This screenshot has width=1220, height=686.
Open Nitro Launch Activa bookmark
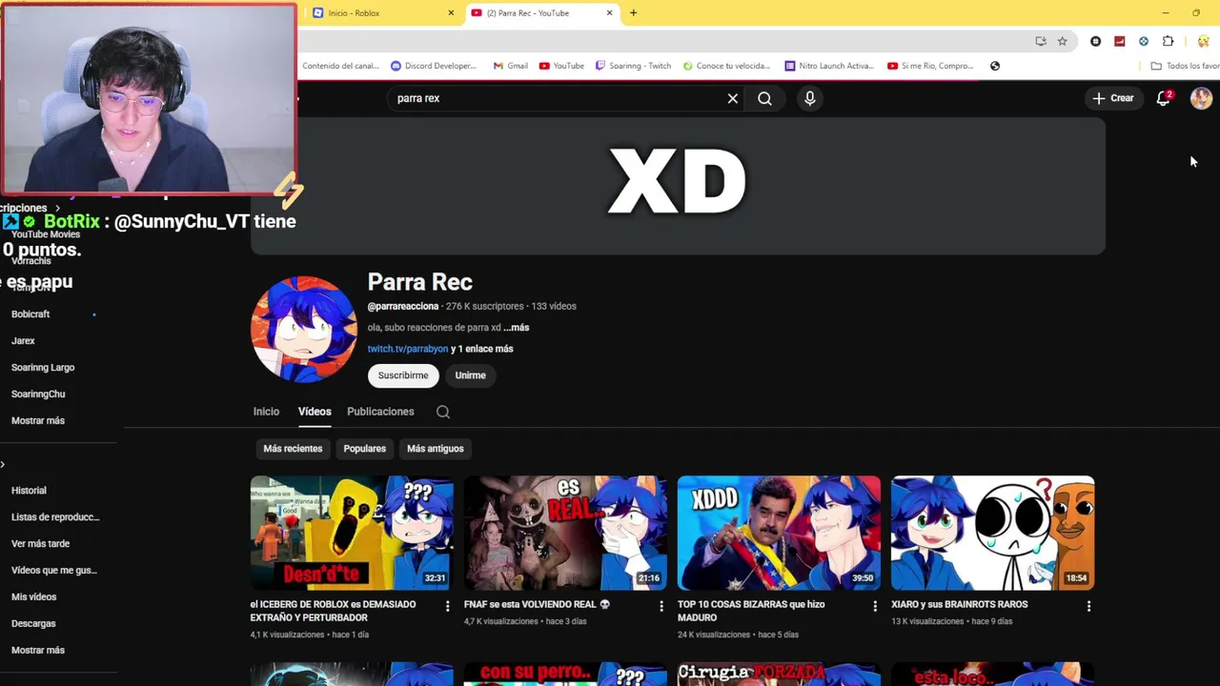[x=829, y=66]
